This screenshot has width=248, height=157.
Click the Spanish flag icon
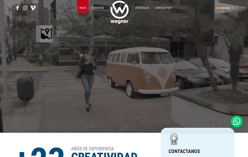click(x=218, y=8)
